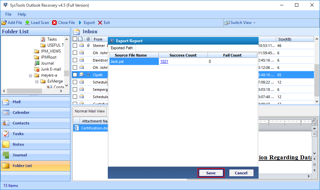Toggle the select-all checkbox in the header
The height and width of the screenshot is (190, 320).
coord(75,39)
